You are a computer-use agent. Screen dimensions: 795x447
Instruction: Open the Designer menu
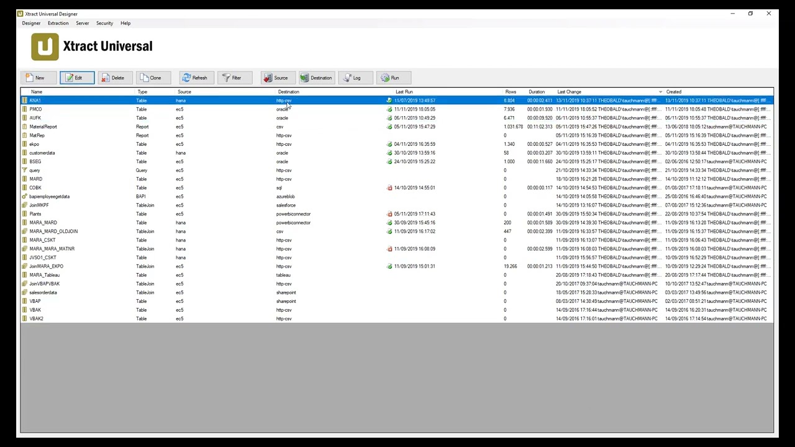pyautogui.click(x=31, y=23)
